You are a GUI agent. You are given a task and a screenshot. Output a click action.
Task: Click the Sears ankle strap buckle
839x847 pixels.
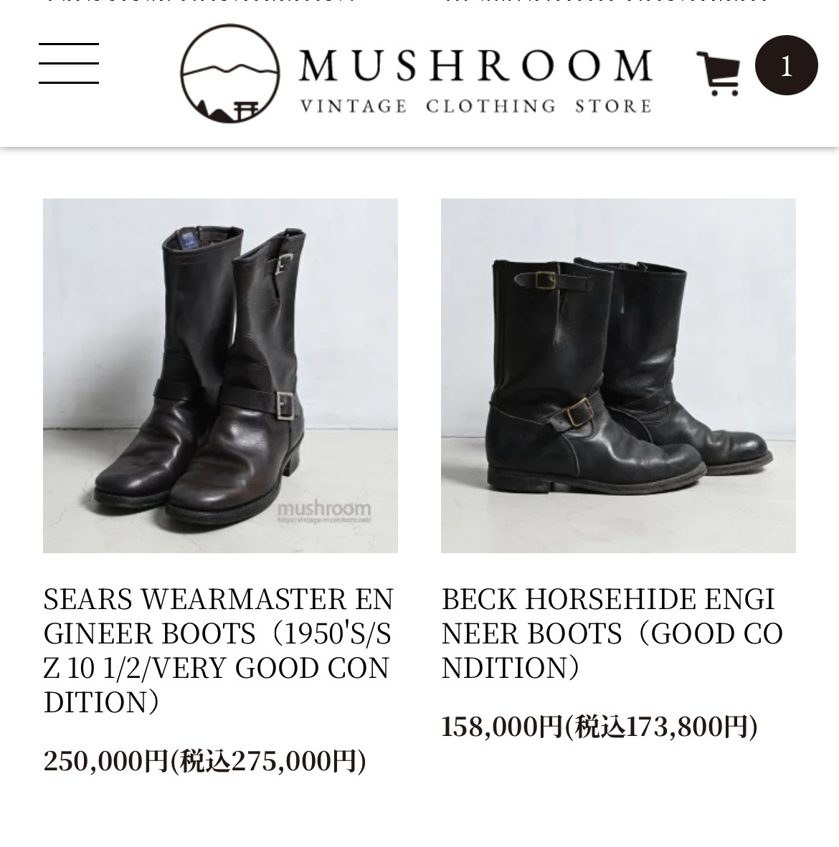tap(285, 405)
